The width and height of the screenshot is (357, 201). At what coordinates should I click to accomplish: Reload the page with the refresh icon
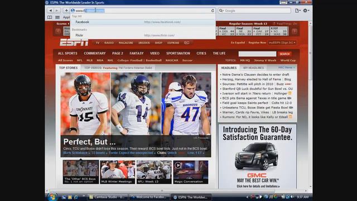[x=213, y=11]
